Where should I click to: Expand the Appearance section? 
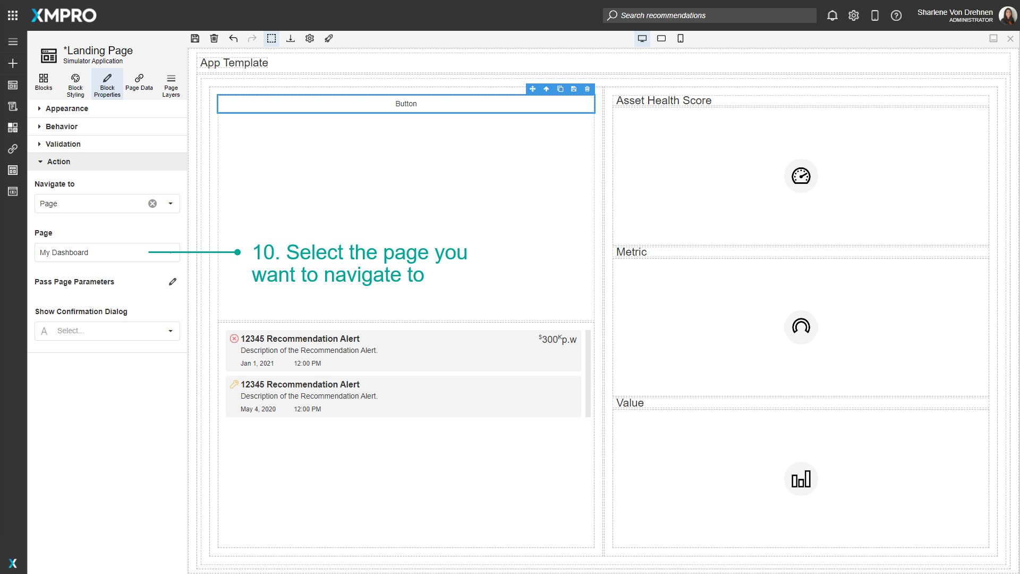(x=66, y=108)
